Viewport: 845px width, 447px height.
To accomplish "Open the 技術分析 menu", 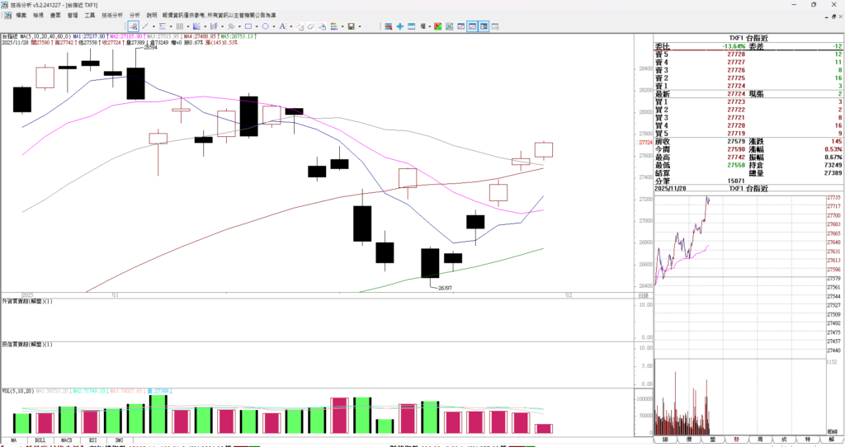I will (x=112, y=15).
